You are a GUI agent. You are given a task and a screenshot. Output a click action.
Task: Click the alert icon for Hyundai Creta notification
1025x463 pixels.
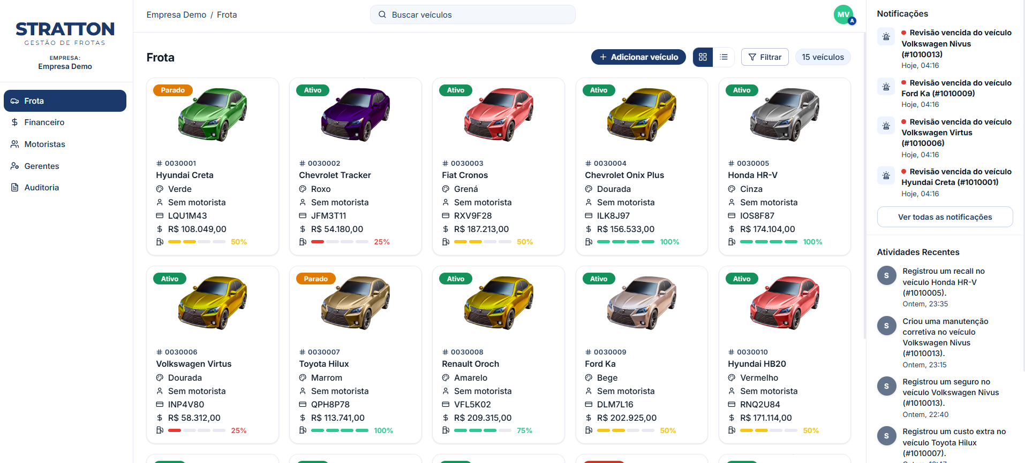pos(886,175)
